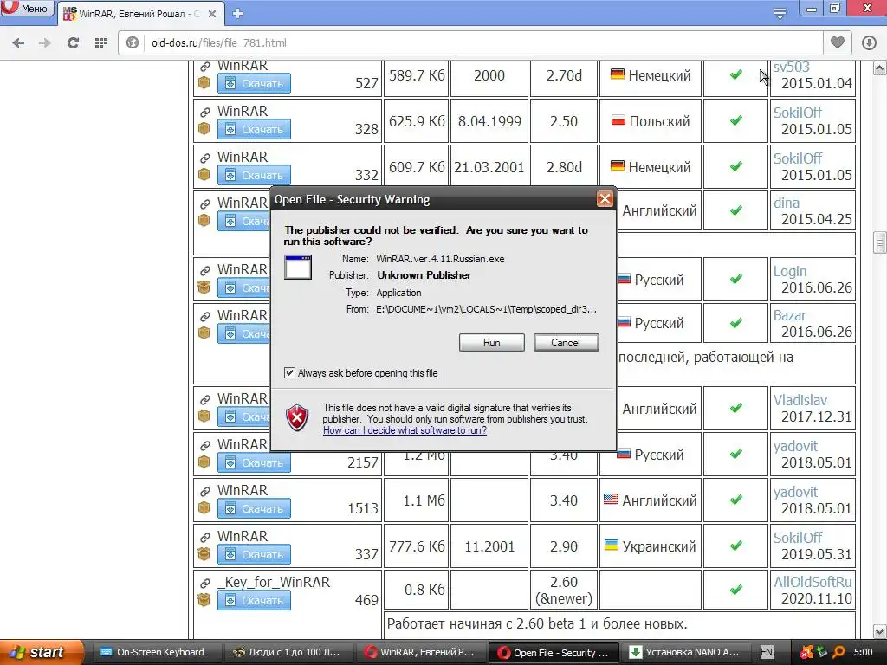This screenshot has width=887, height=665.
Task: Click the magnifier icon in the system tray
Action: 838,652
